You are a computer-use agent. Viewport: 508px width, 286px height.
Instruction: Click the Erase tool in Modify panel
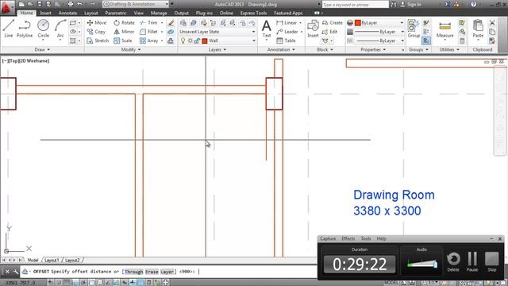pyautogui.click(x=171, y=23)
